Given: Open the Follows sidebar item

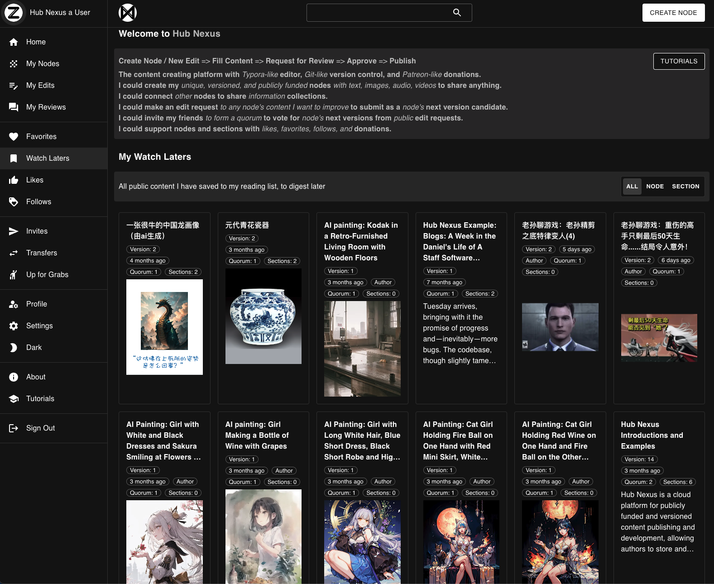Looking at the screenshot, I should 53,202.
